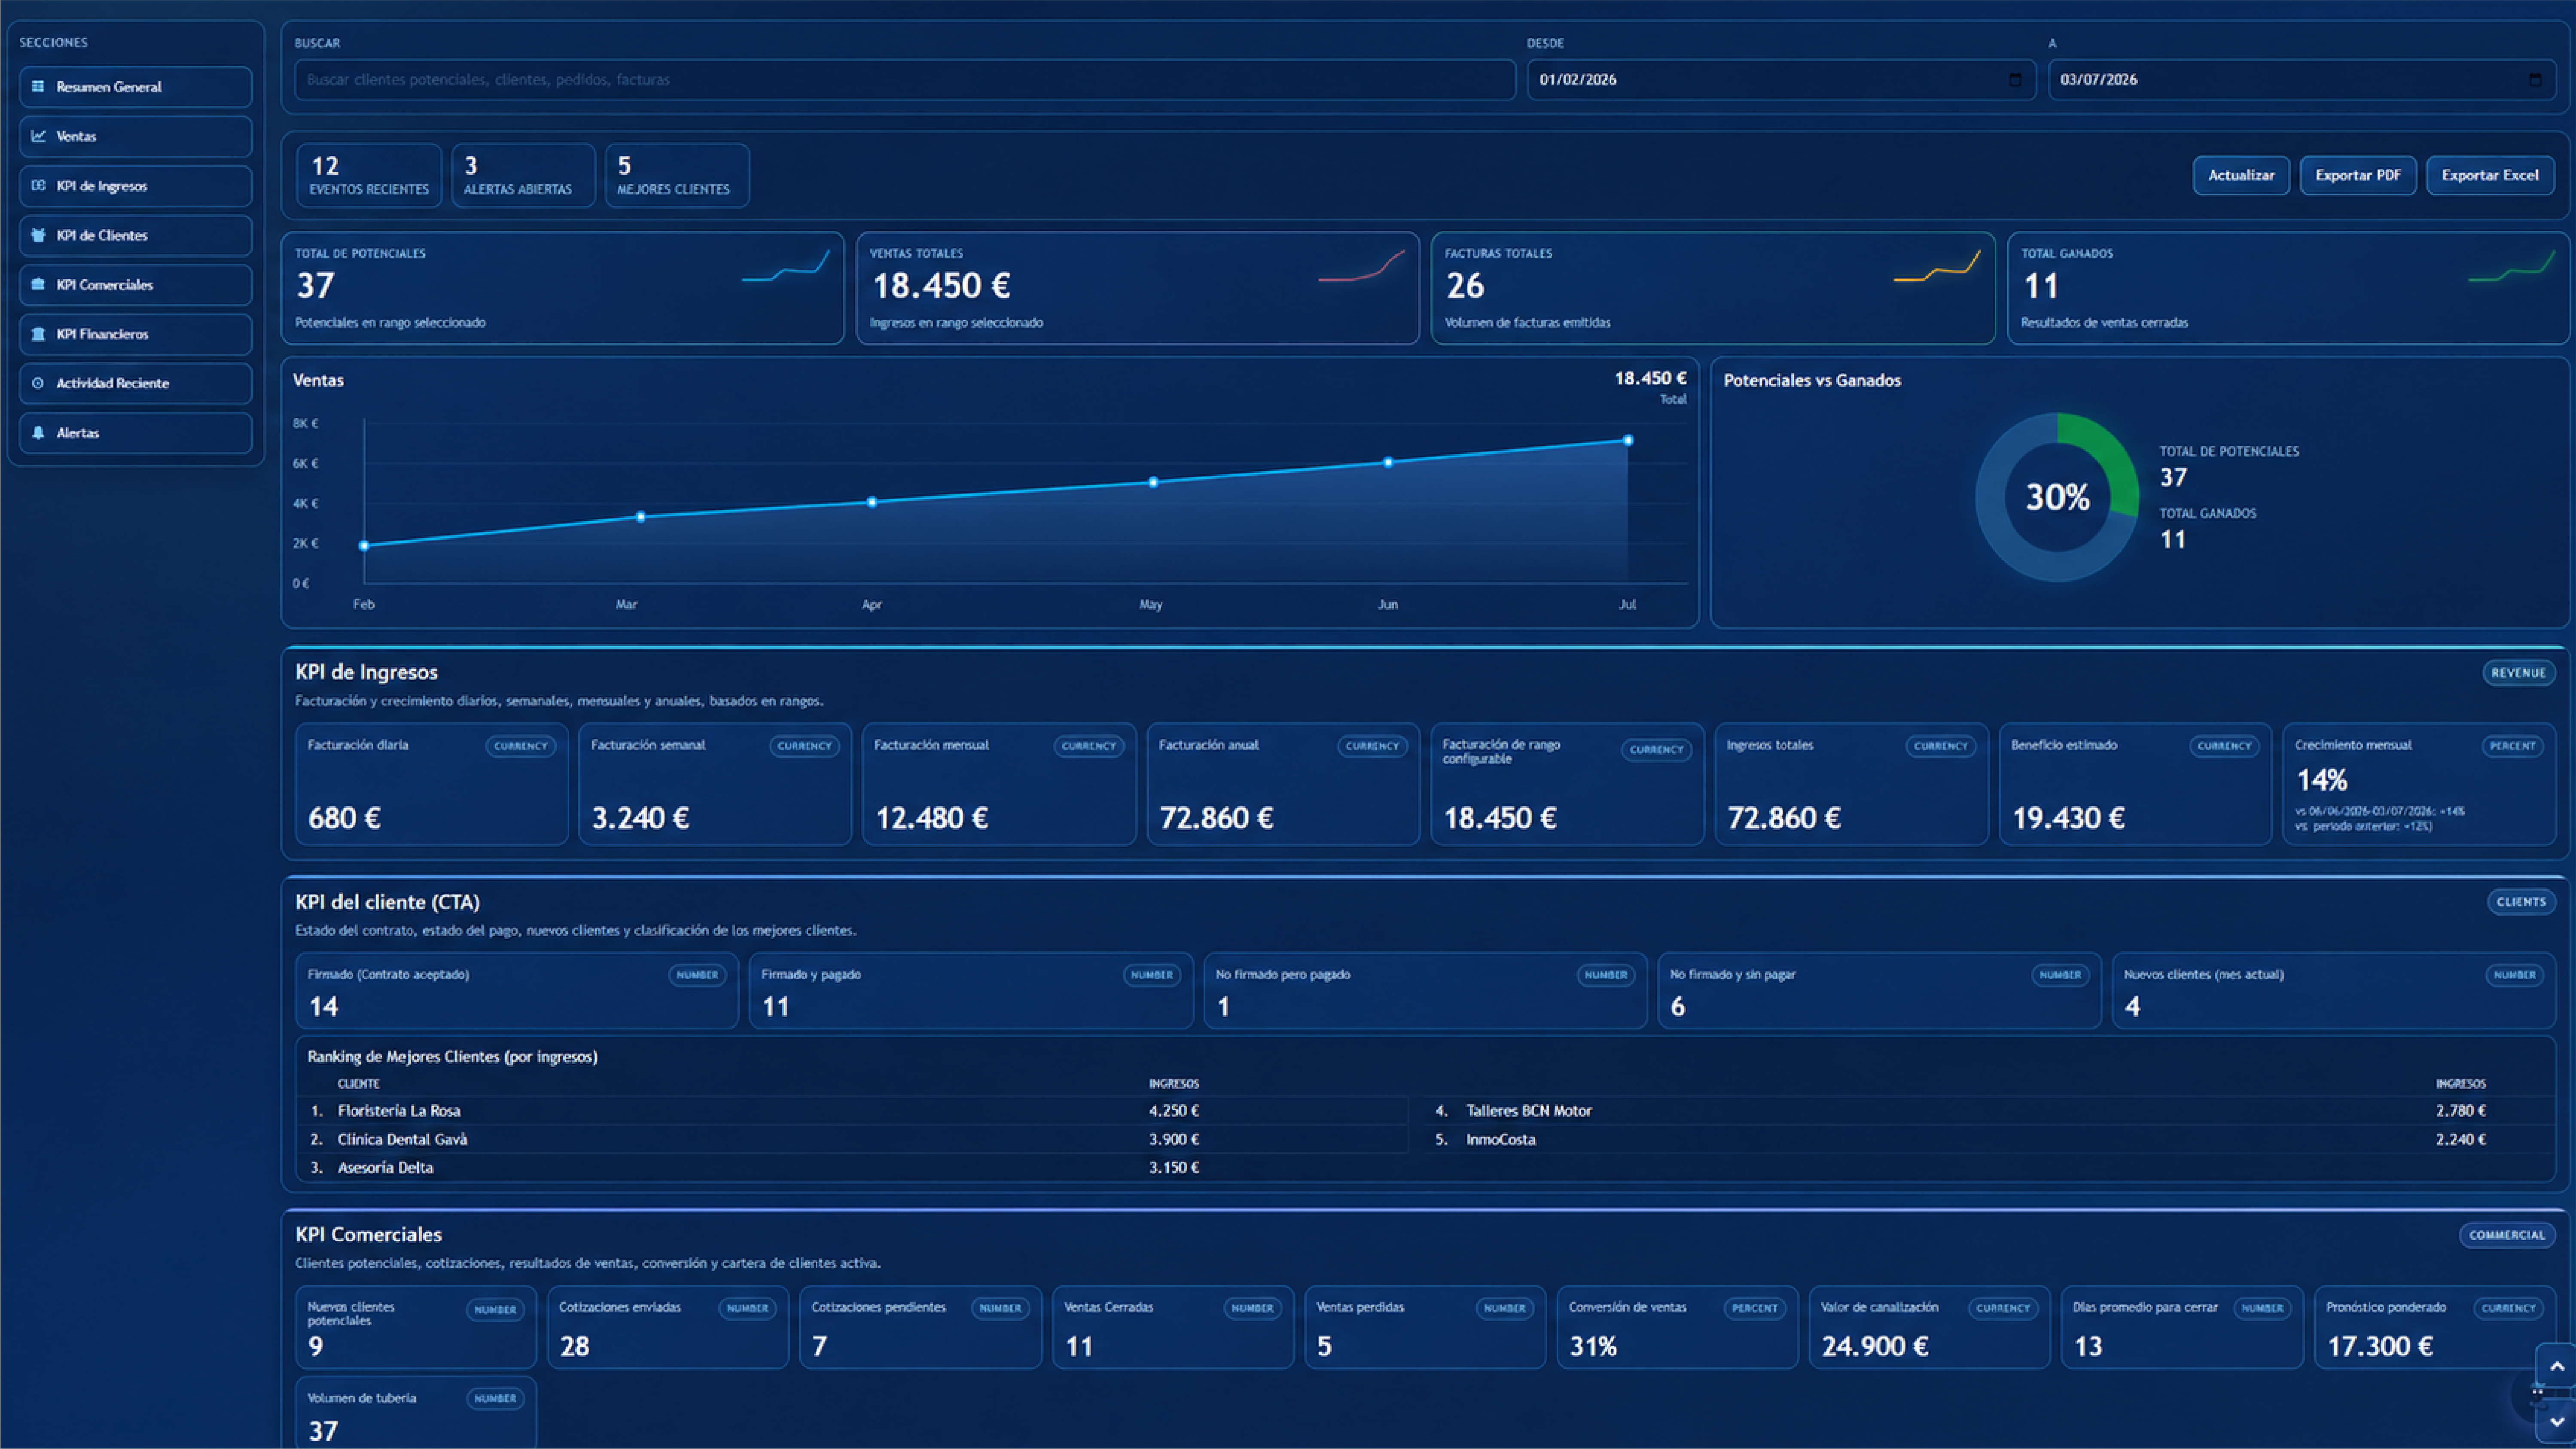Screen dimensions: 2576x1449
Task: Select the Cotizaciones pendientes card
Action: pos(920,1328)
